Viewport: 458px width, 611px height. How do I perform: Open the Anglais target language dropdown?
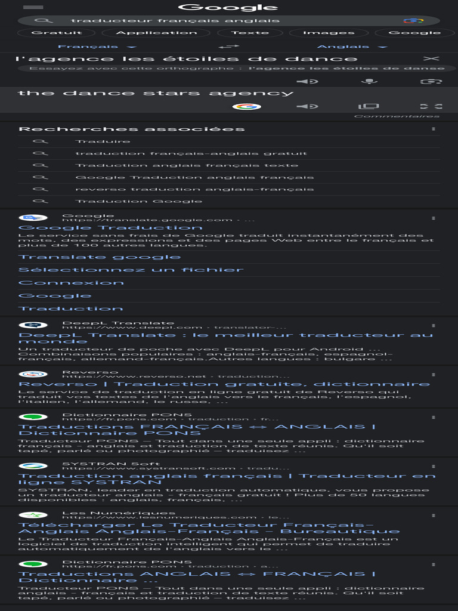point(352,47)
